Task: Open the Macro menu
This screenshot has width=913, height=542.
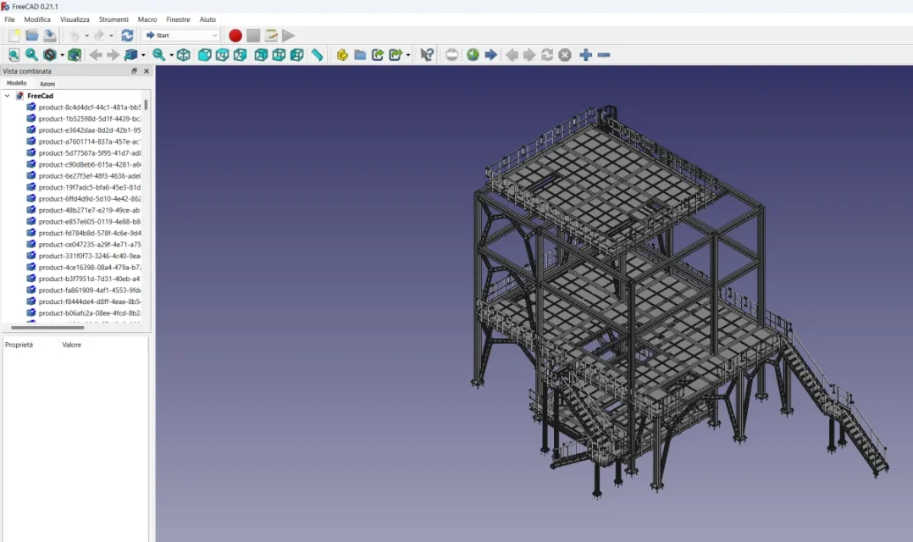Action: pyautogui.click(x=147, y=19)
